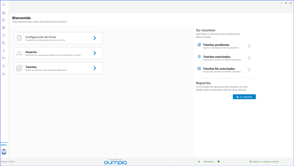Image resolution: width=294 pixels, height=166 pixels.
Task: Click the tools wrench icon in sidebar
Action: click(x=4, y=58)
